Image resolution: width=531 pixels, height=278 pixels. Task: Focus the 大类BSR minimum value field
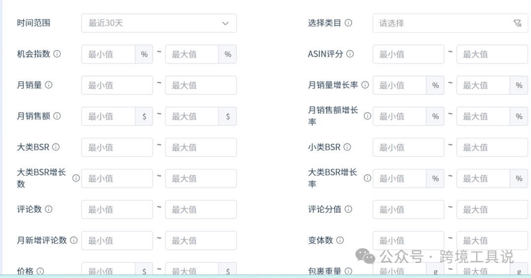pyautogui.click(x=117, y=147)
